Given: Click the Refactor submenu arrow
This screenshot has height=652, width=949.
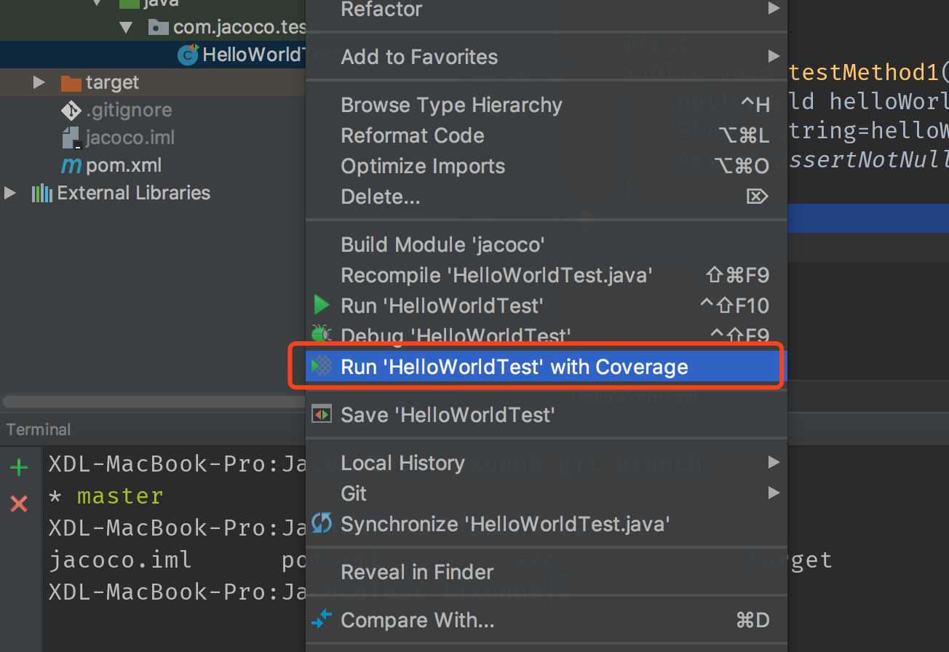Looking at the screenshot, I should coord(773,9).
